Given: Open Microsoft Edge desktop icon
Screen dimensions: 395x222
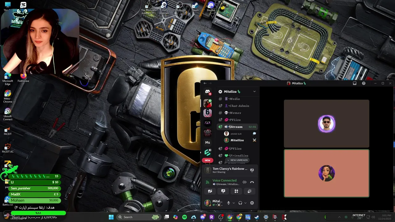Looking at the screenshot, I should (8, 79).
